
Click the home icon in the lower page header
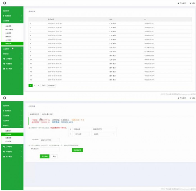click(x=178, y=98)
